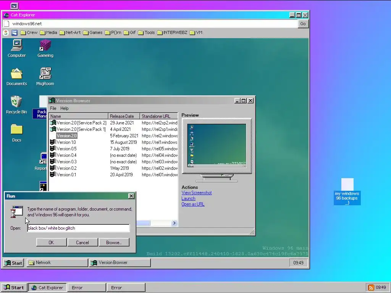The height and width of the screenshot is (293, 391).
Task: Click the version list horizontal scroll right arrow
Action: pos(174,223)
